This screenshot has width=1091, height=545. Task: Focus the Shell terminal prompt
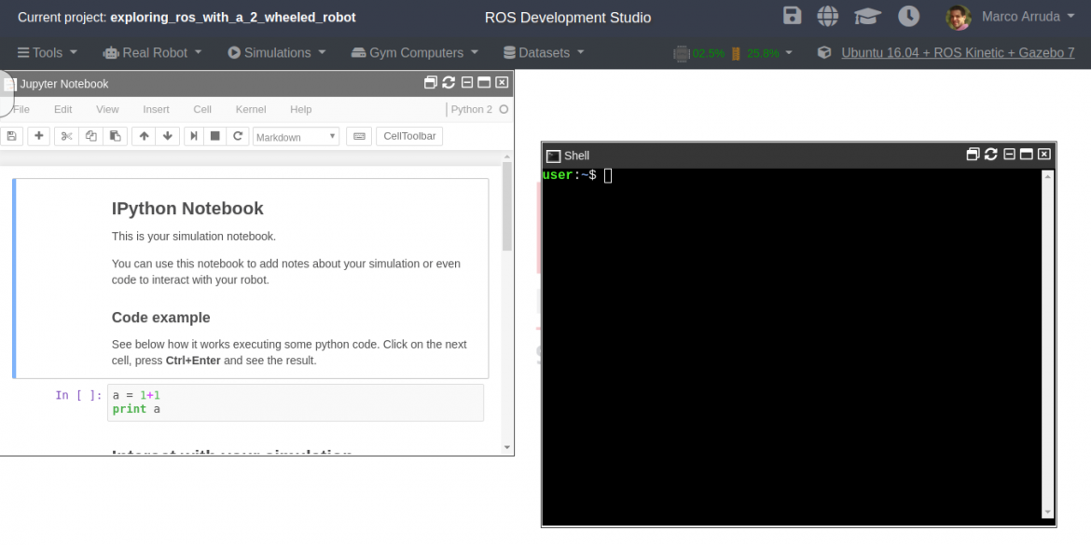(x=608, y=176)
